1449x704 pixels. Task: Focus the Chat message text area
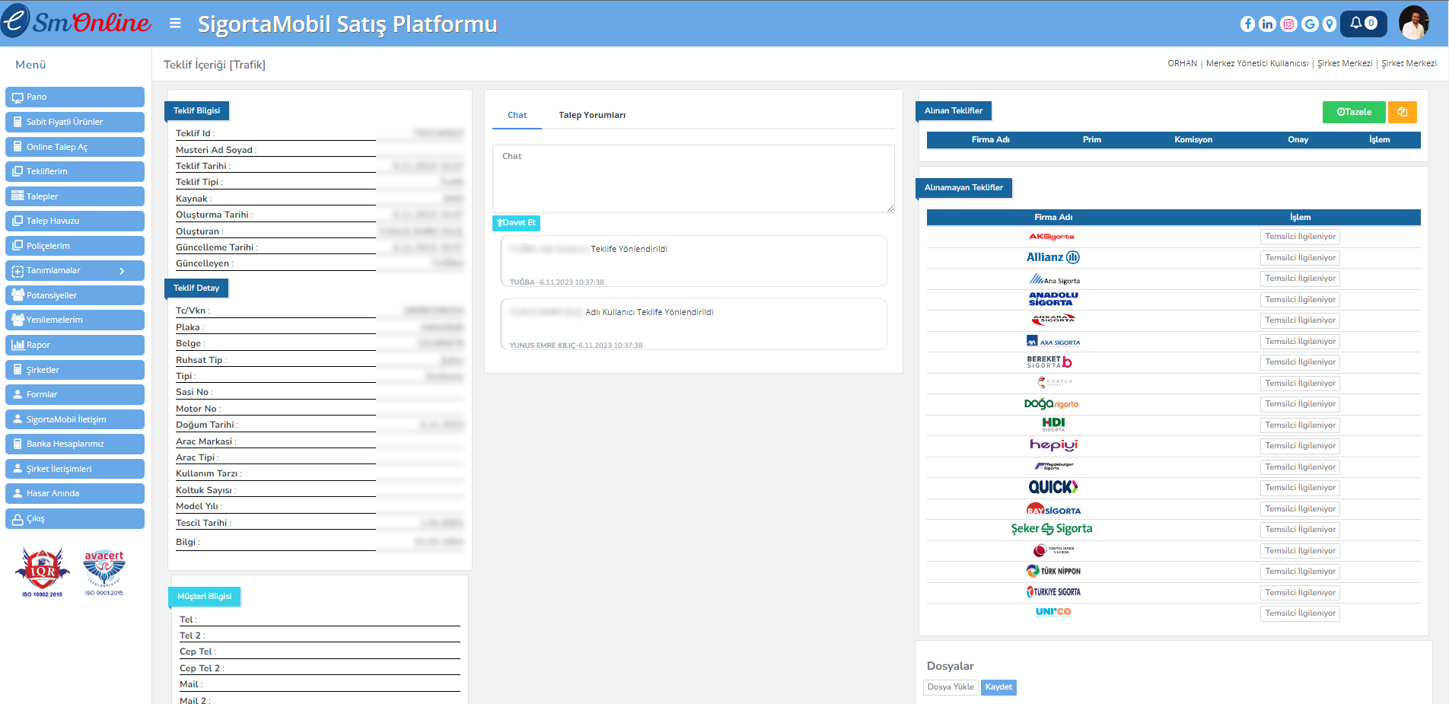tap(693, 179)
